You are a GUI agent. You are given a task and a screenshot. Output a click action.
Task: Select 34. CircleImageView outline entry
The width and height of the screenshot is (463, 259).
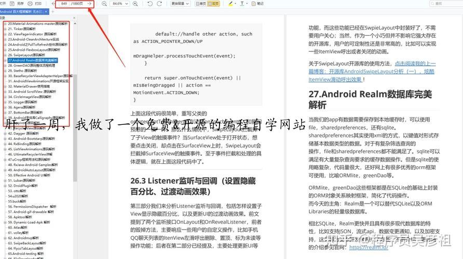point(30,97)
